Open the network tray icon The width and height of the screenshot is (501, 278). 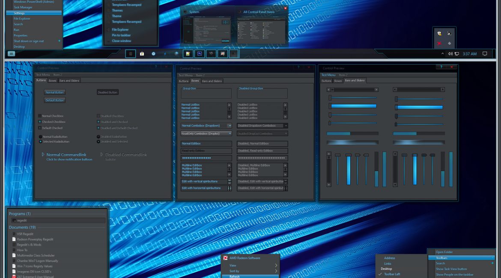(x=457, y=53)
